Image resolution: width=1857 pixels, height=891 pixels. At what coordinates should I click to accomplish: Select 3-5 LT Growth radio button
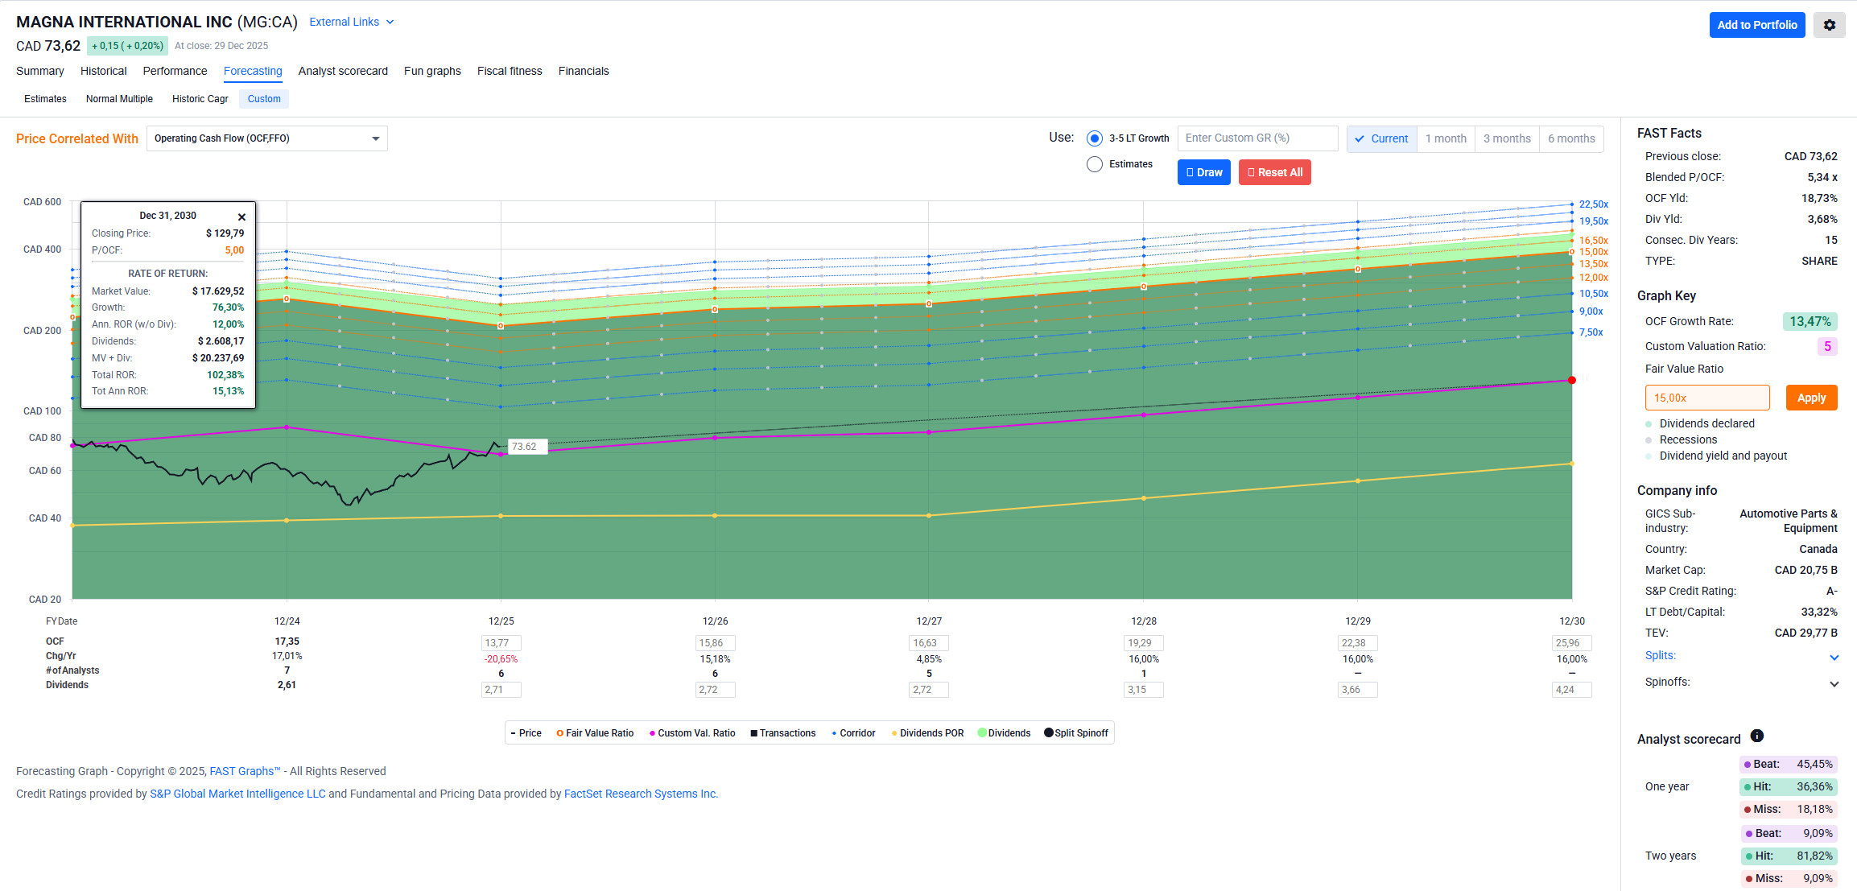pyautogui.click(x=1094, y=138)
